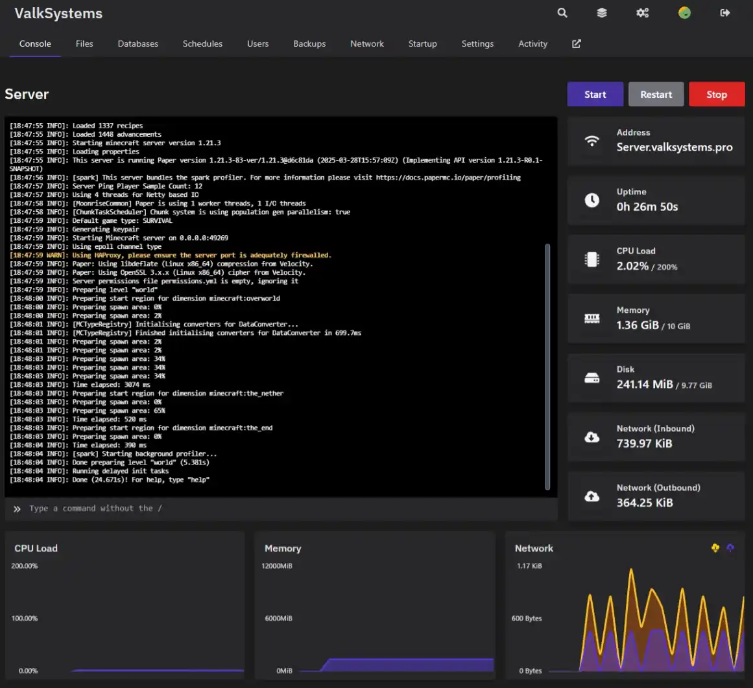The image size is (753, 688).
Task: Open the Databases tab
Action: click(137, 43)
